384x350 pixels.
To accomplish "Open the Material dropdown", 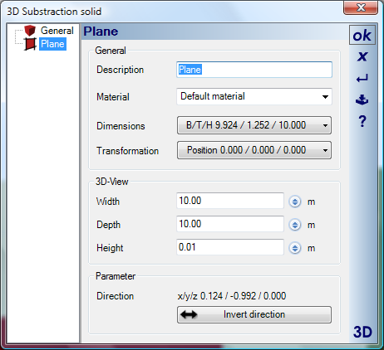I will coord(254,96).
